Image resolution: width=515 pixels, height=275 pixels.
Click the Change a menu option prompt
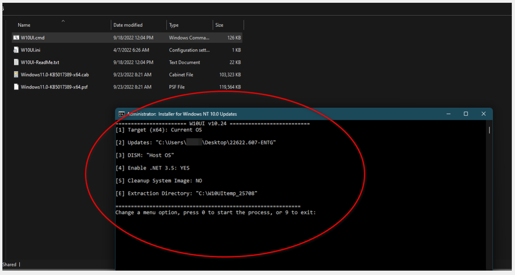(x=216, y=212)
